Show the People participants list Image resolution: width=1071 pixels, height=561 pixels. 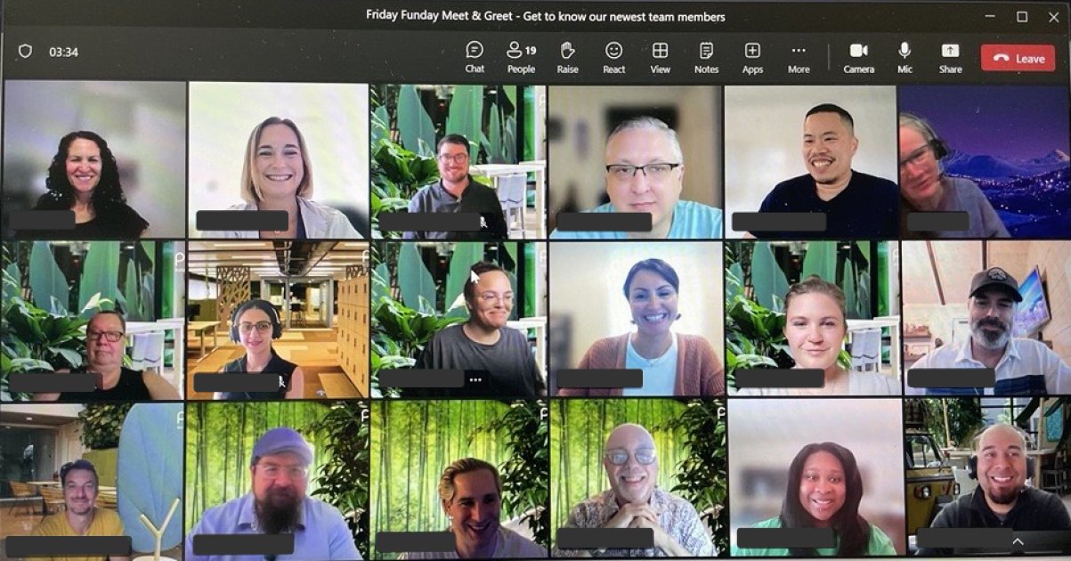pyautogui.click(x=521, y=58)
